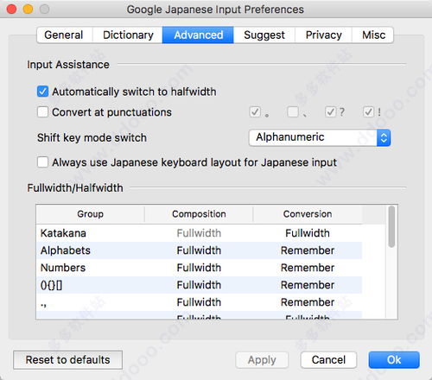
Task: Select the Advanced tab
Action: click(x=198, y=35)
